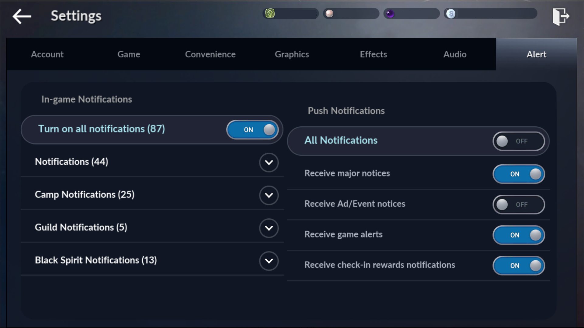Screen dimensions: 584x328
Task: Click the In-game Notifications heading
Action: [x=87, y=99]
